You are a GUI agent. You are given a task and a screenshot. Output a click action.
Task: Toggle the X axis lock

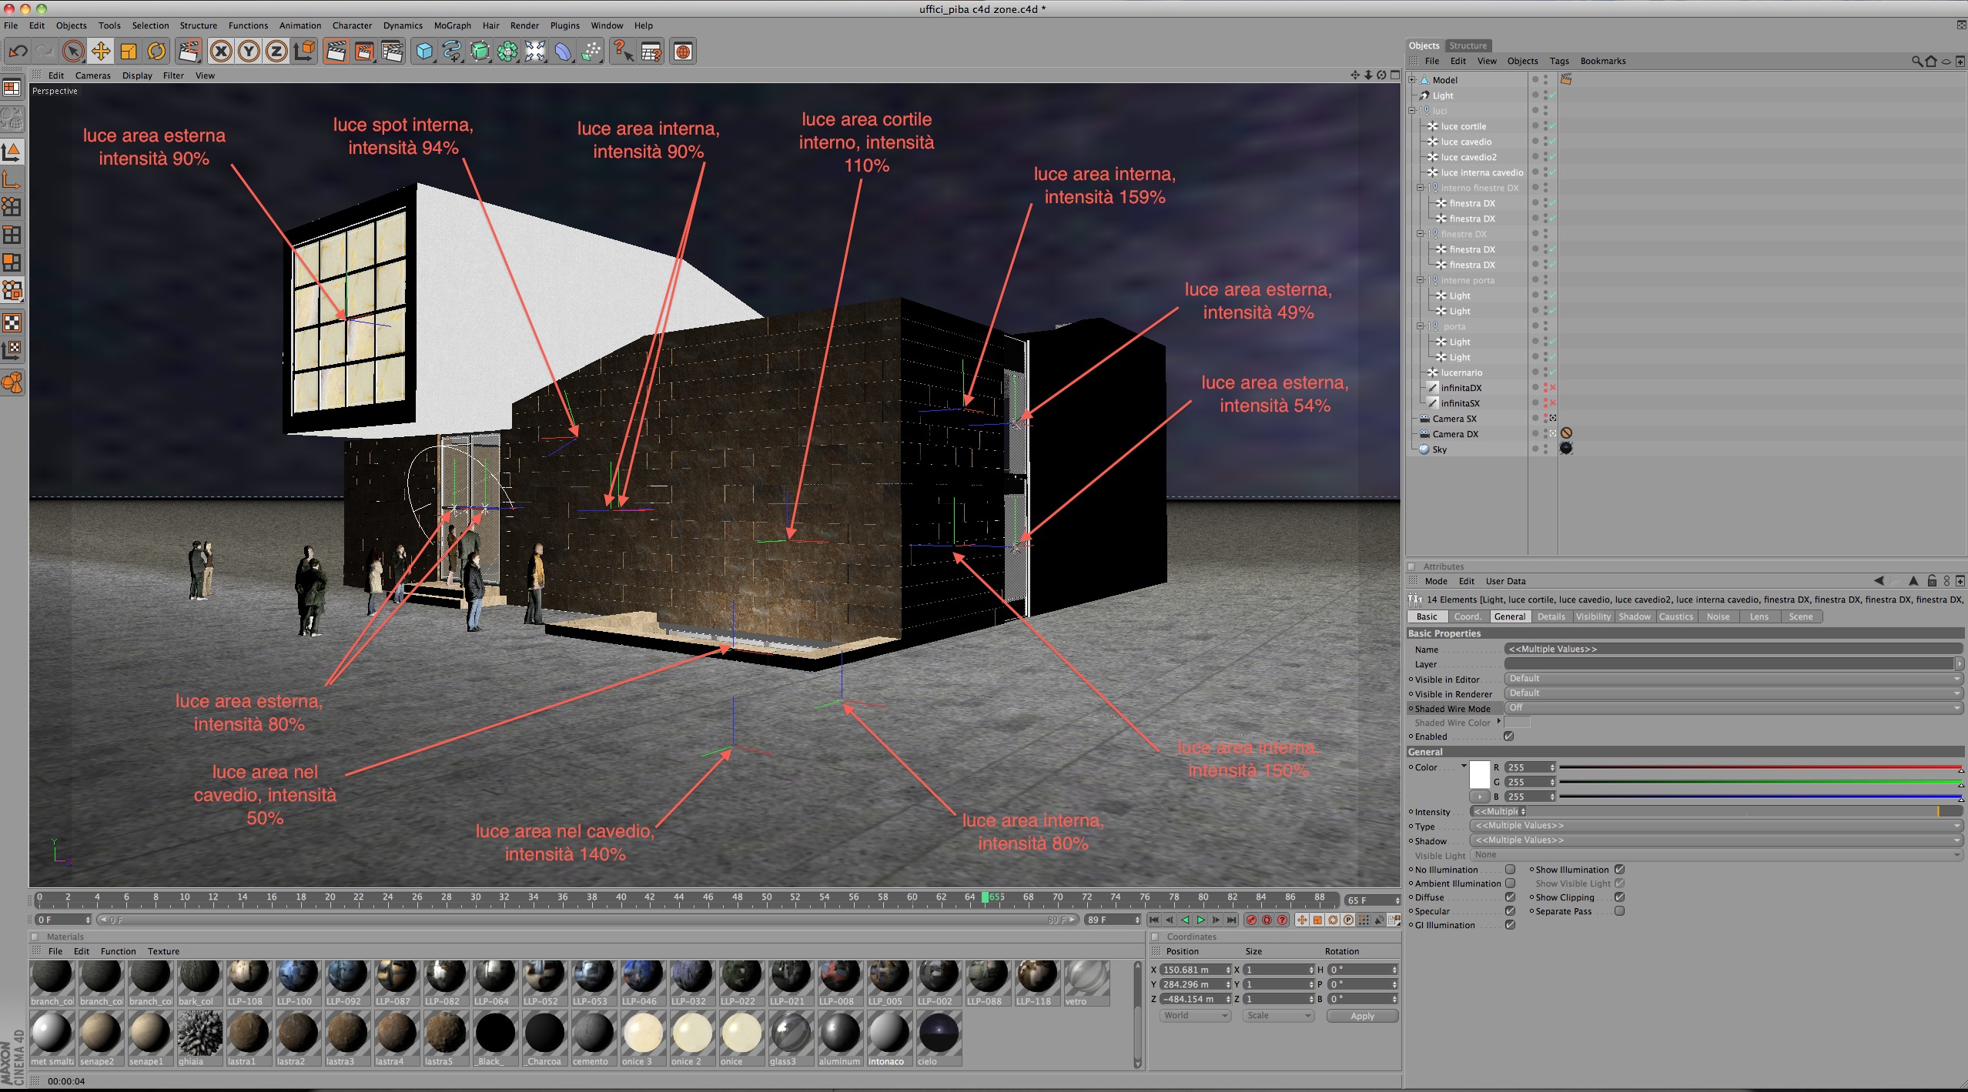(221, 52)
